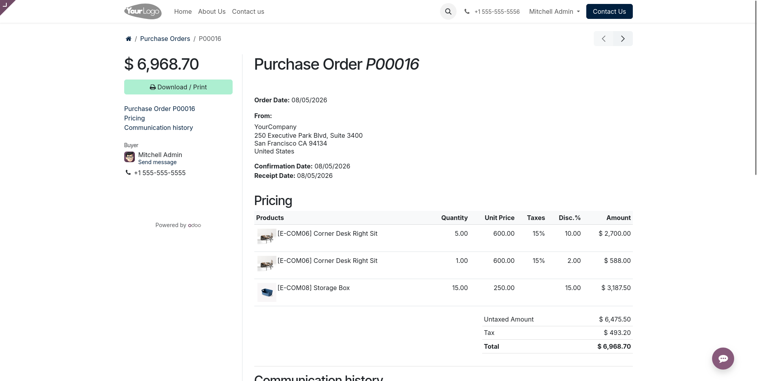The image size is (757, 381).
Task: Click the YourLogo site logo
Action: tap(143, 11)
